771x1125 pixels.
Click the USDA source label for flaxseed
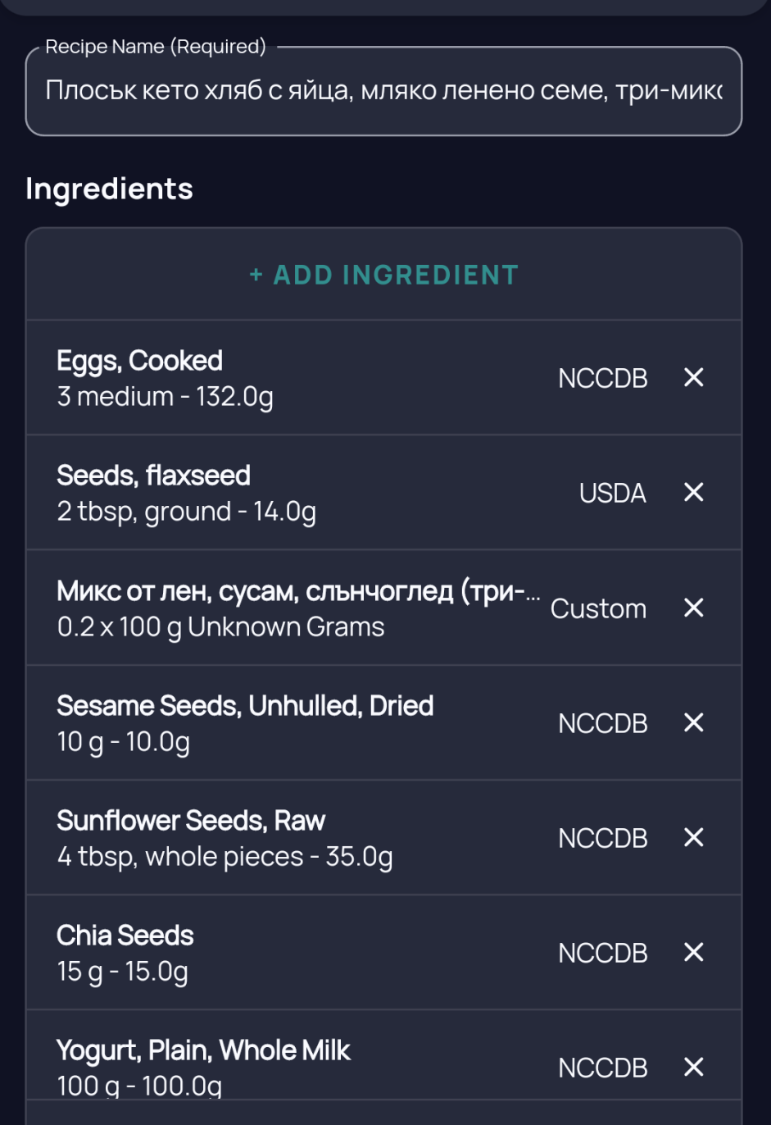613,494
